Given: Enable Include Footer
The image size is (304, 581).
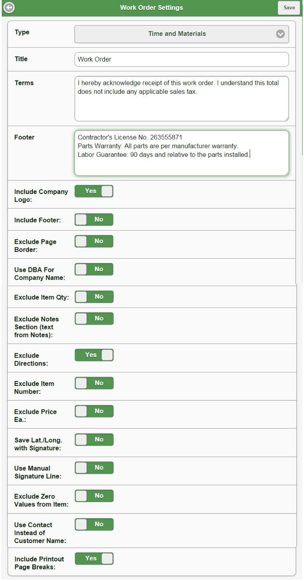Looking at the screenshot, I should point(94,219).
